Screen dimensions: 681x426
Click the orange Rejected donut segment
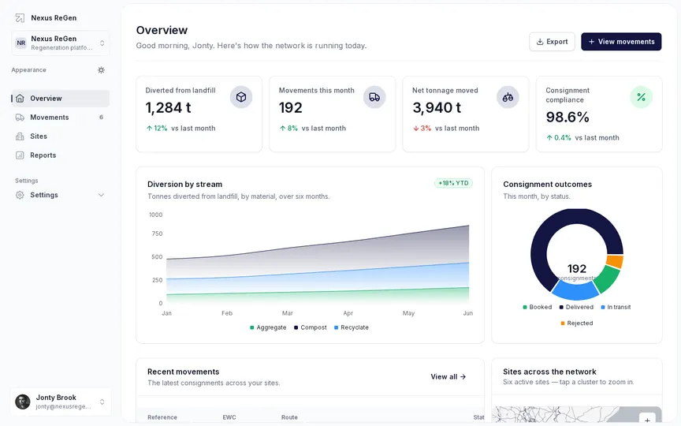(615, 261)
